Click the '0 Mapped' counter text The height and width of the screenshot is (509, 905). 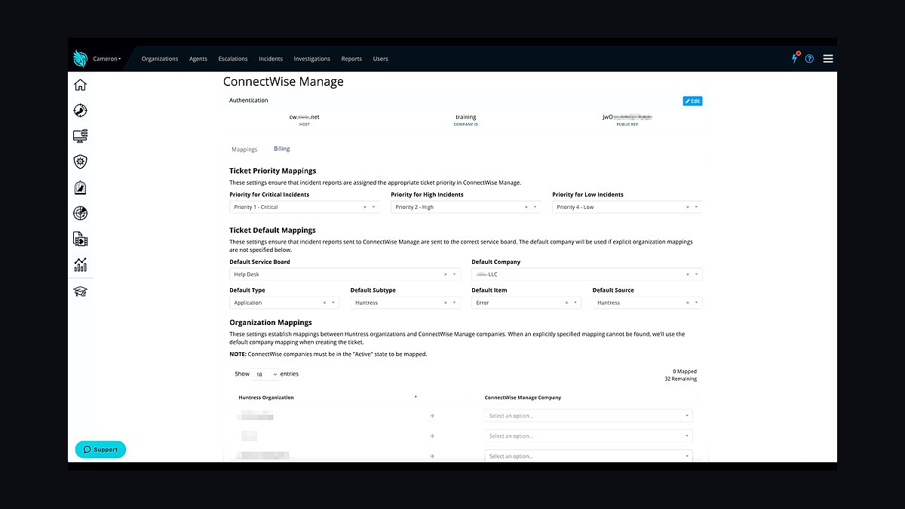[685, 371]
